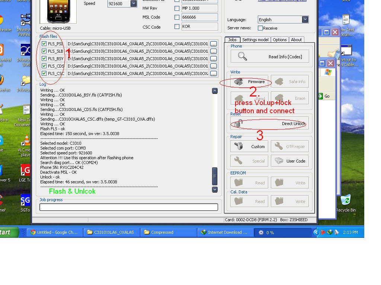Select the Custom repair wrench icon
The image size is (381, 285).
click(239, 146)
